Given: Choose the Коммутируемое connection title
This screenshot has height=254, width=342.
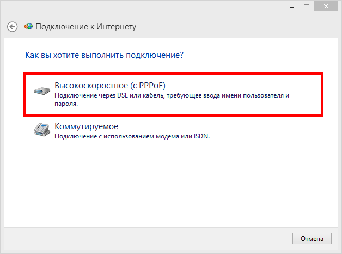Looking at the screenshot, I should coord(86,126).
